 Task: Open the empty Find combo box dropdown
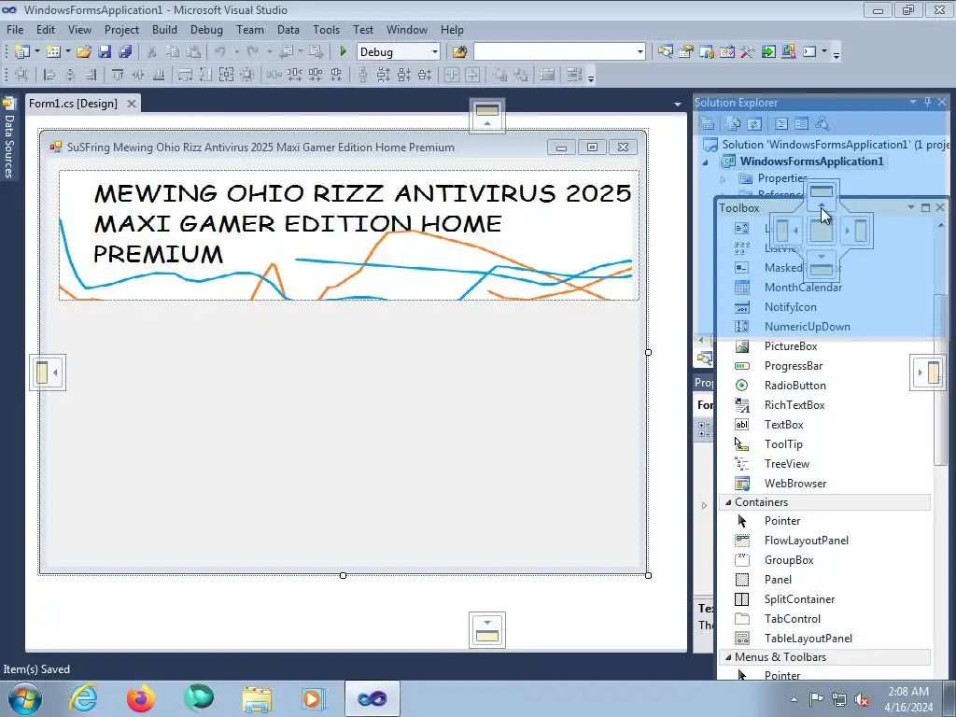640,52
